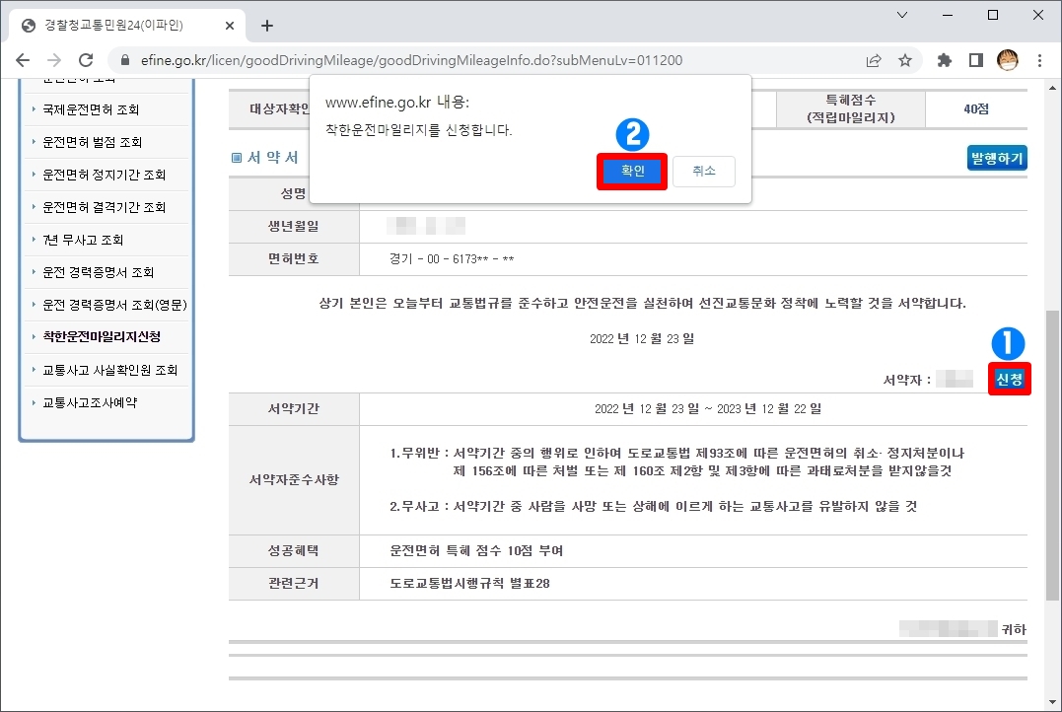Open a new tab with the plus icon

(267, 26)
